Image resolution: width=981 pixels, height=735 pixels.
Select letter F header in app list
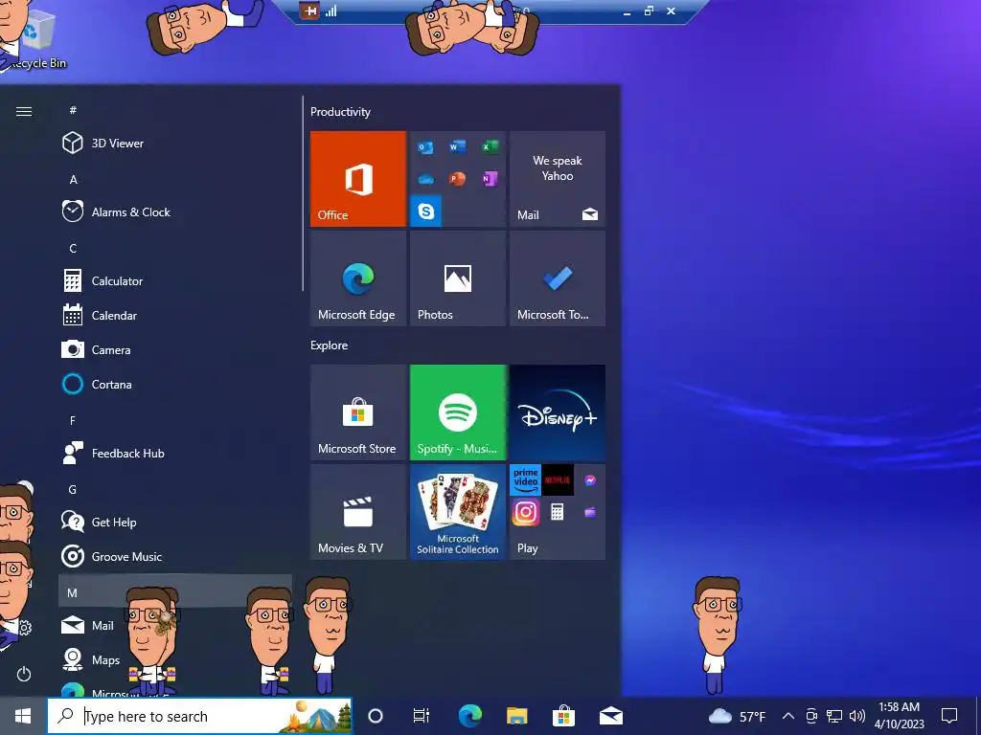(x=73, y=421)
